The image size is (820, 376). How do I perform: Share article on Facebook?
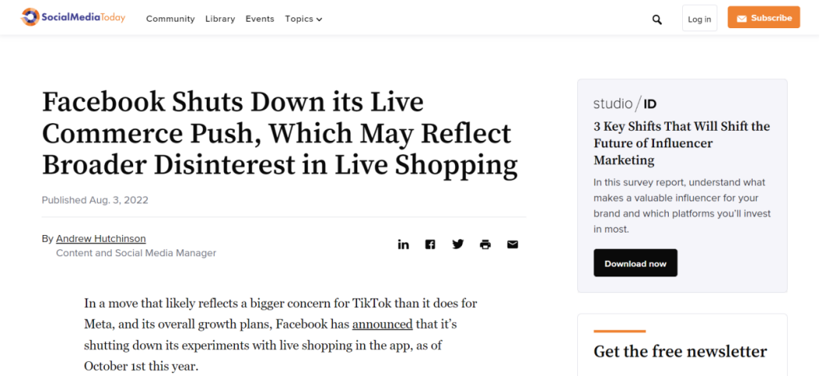430,244
